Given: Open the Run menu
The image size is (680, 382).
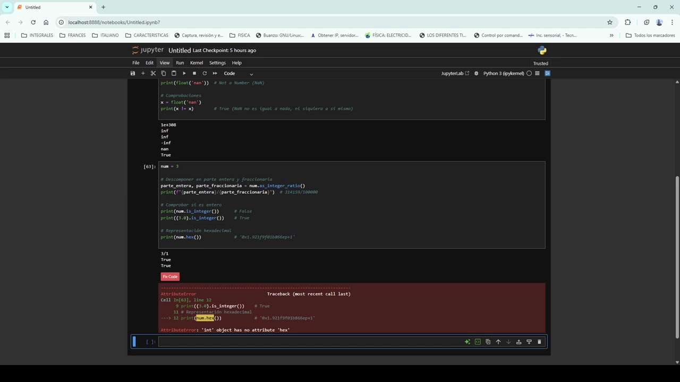Looking at the screenshot, I should point(180,63).
